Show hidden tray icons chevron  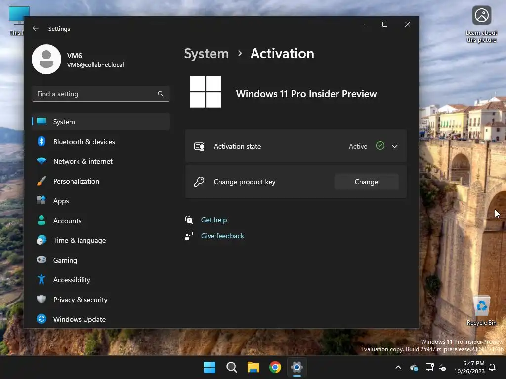click(398, 367)
